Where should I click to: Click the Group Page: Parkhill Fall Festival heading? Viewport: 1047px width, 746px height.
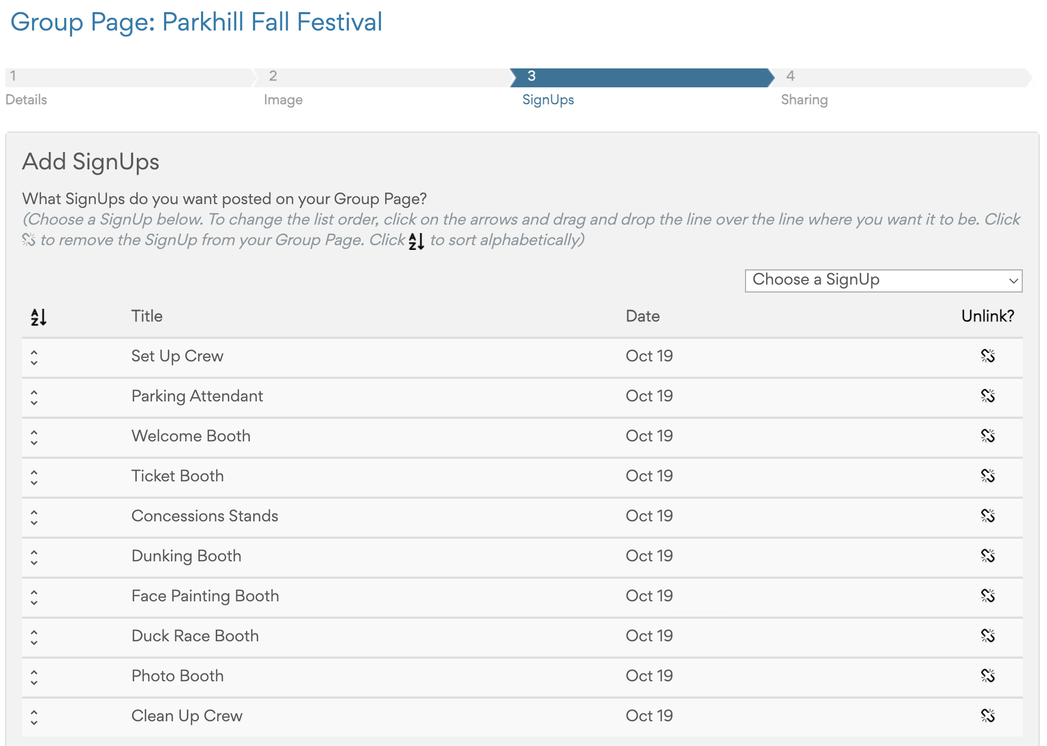[x=196, y=23]
